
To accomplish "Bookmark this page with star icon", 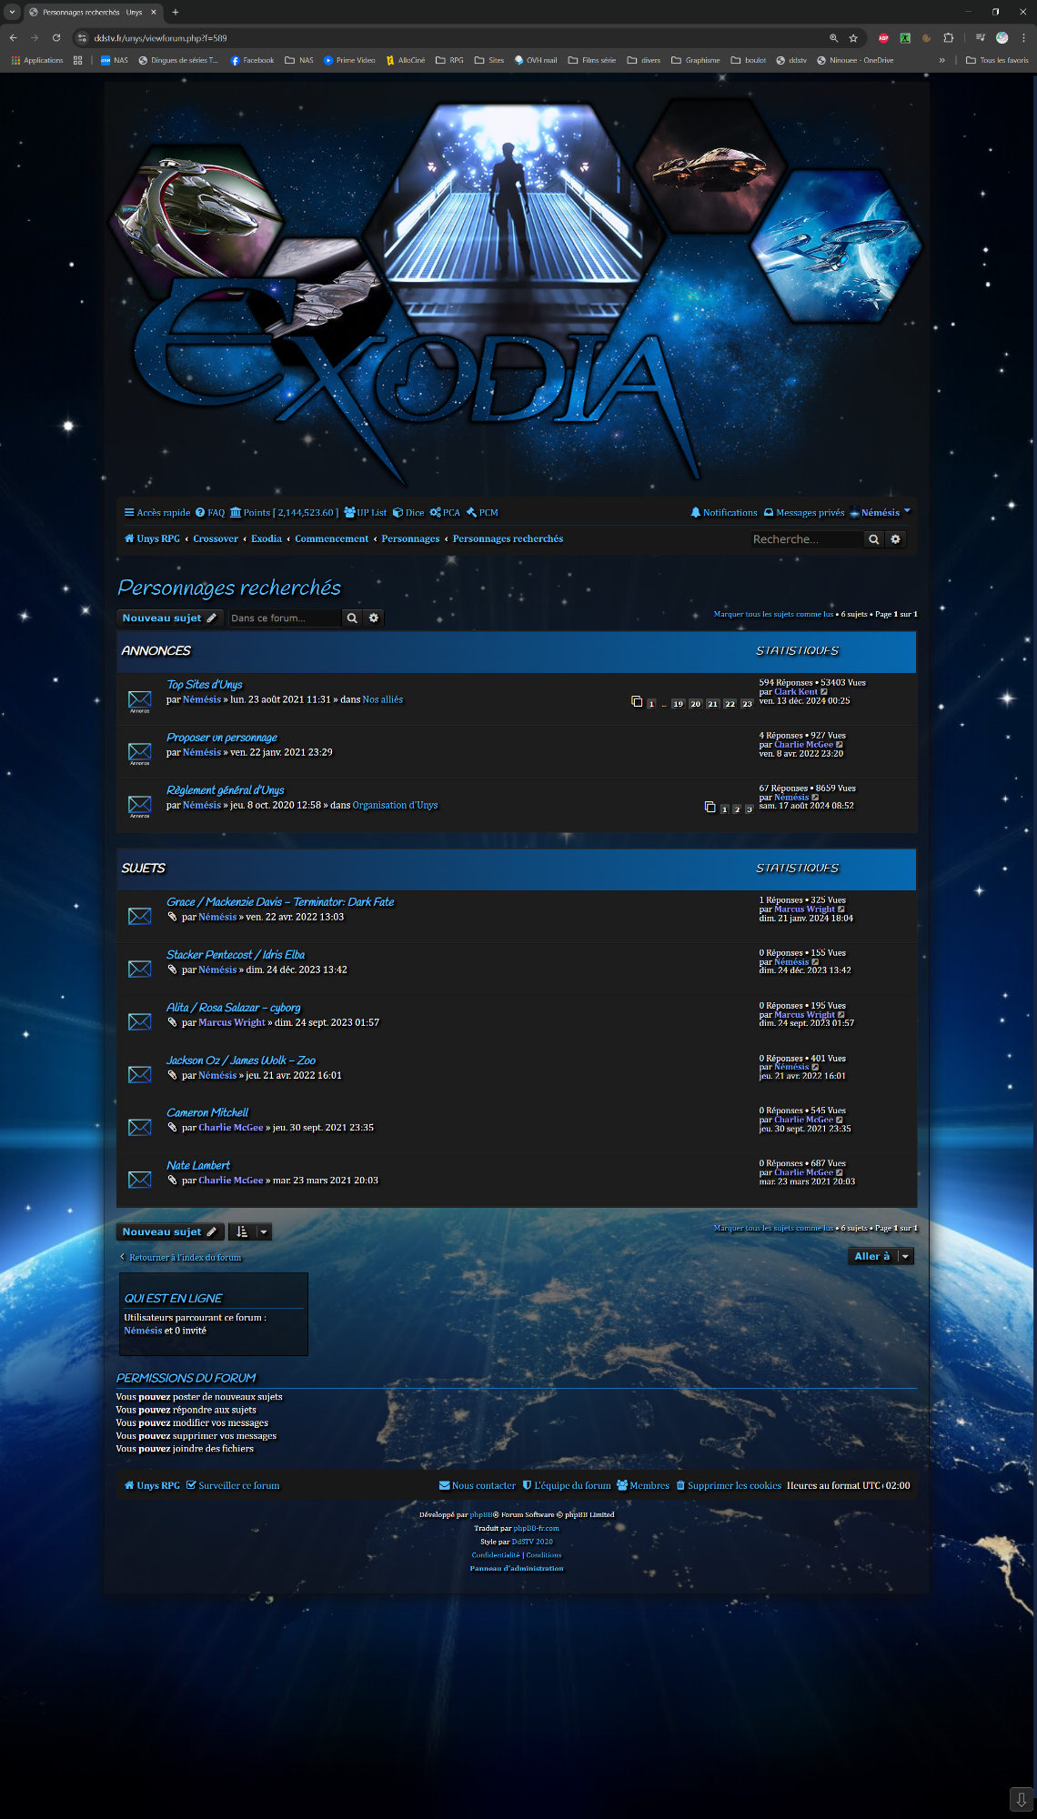I will coord(853,38).
